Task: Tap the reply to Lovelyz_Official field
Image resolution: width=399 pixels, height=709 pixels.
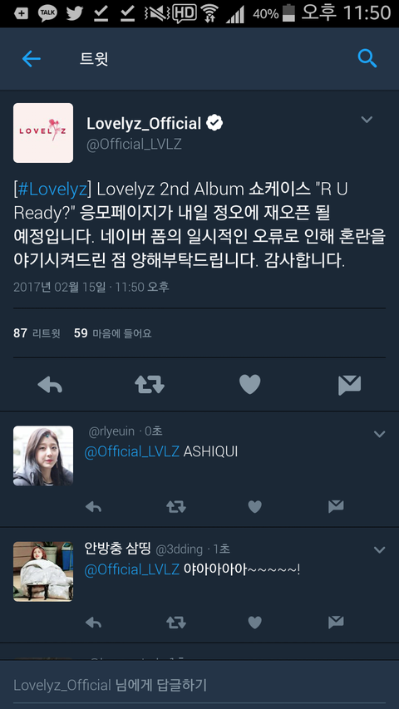Action: 199,685
